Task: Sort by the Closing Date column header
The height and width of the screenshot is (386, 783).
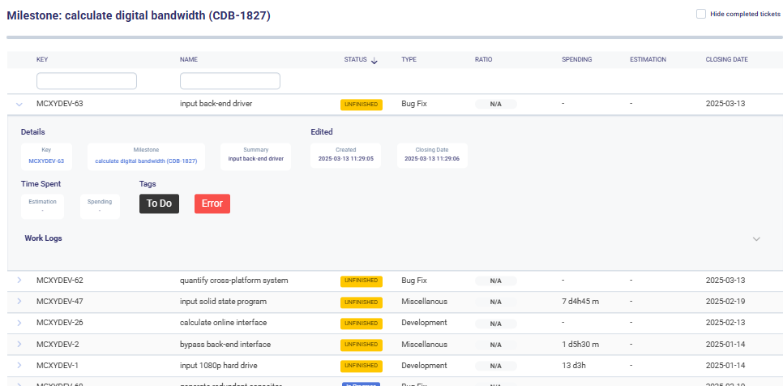Action: (x=726, y=60)
